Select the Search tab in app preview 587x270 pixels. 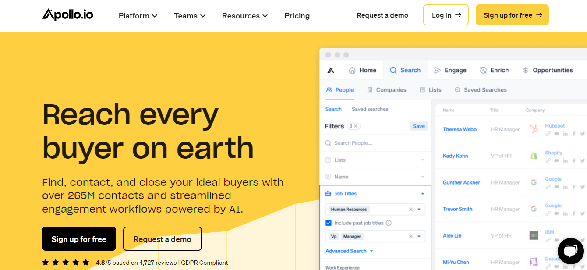pyautogui.click(x=405, y=70)
